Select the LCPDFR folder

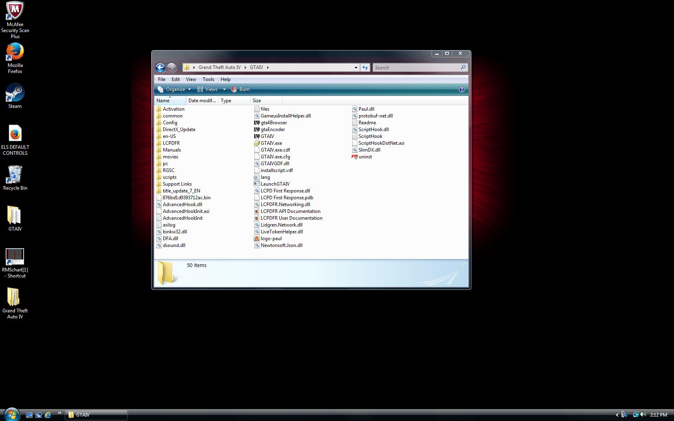coord(168,143)
